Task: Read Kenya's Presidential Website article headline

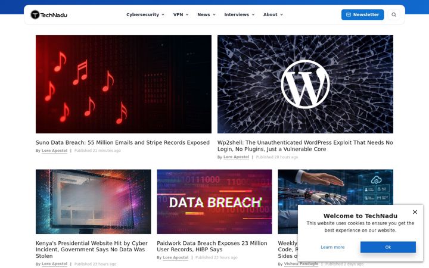Action: pos(92,250)
